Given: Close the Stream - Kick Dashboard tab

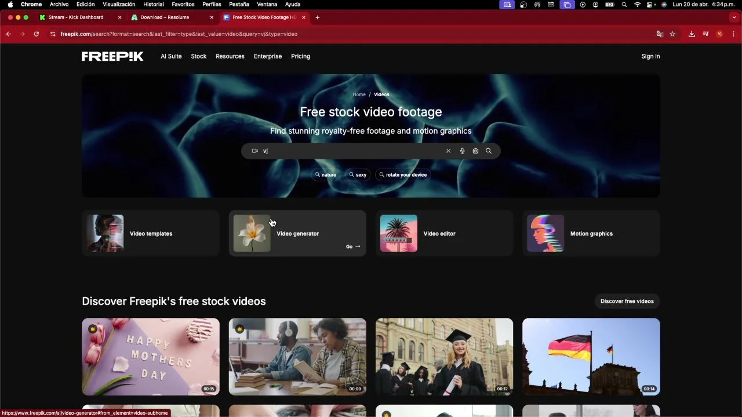Looking at the screenshot, I should click(120, 17).
